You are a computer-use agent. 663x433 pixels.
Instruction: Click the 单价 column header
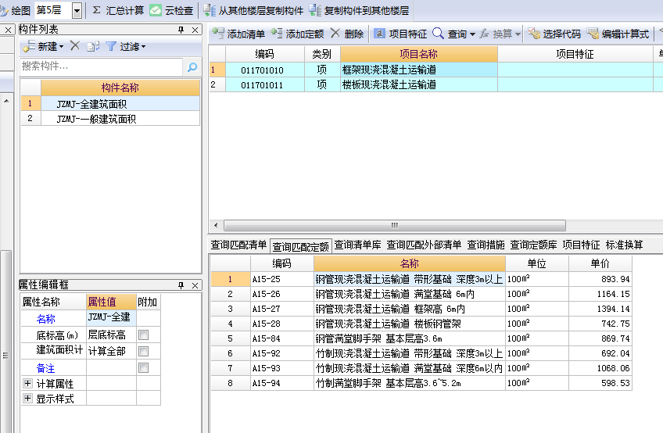pyautogui.click(x=600, y=263)
